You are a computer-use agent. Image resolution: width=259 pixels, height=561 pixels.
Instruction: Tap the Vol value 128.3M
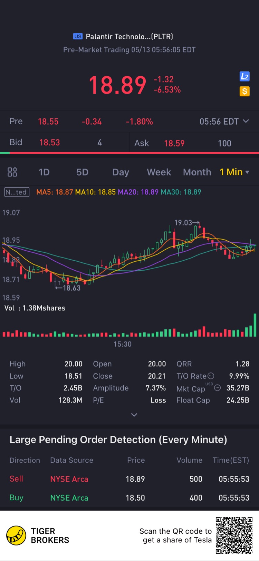[x=70, y=400]
